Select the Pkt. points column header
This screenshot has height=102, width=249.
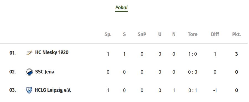point(237,34)
